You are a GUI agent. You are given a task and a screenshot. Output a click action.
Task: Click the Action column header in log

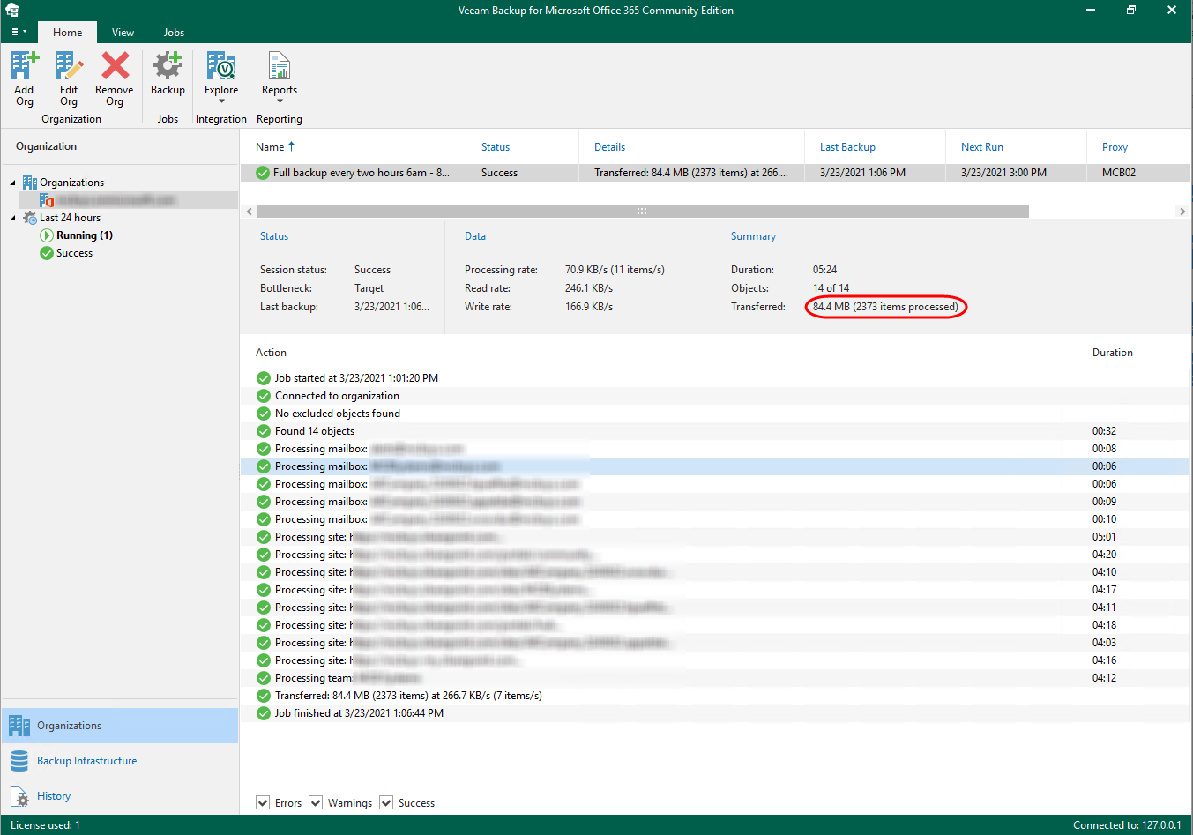tap(271, 353)
